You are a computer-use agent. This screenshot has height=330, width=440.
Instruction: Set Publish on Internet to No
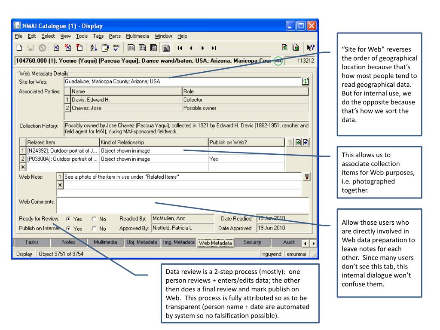point(94,229)
